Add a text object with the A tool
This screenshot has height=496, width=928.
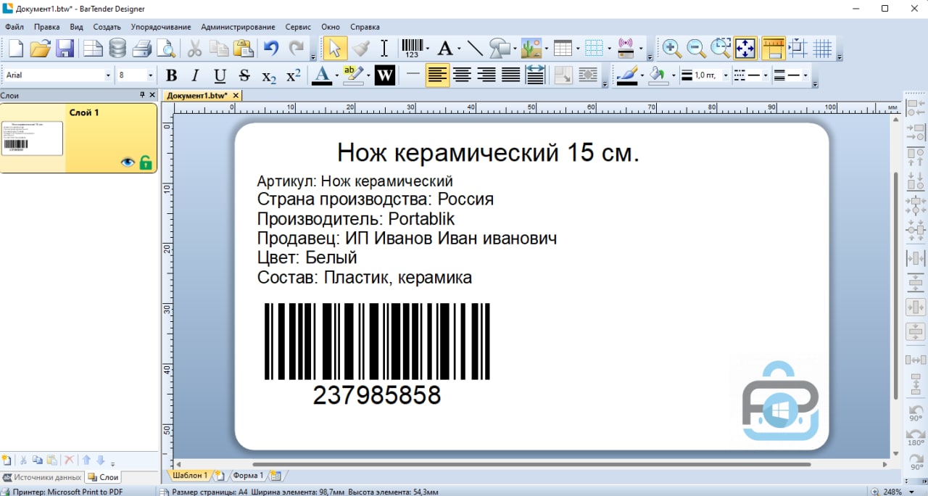tap(444, 49)
